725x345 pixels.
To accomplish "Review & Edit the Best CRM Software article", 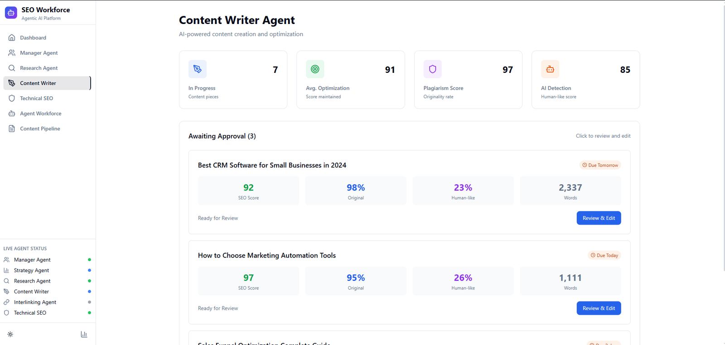I will pyautogui.click(x=599, y=218).
